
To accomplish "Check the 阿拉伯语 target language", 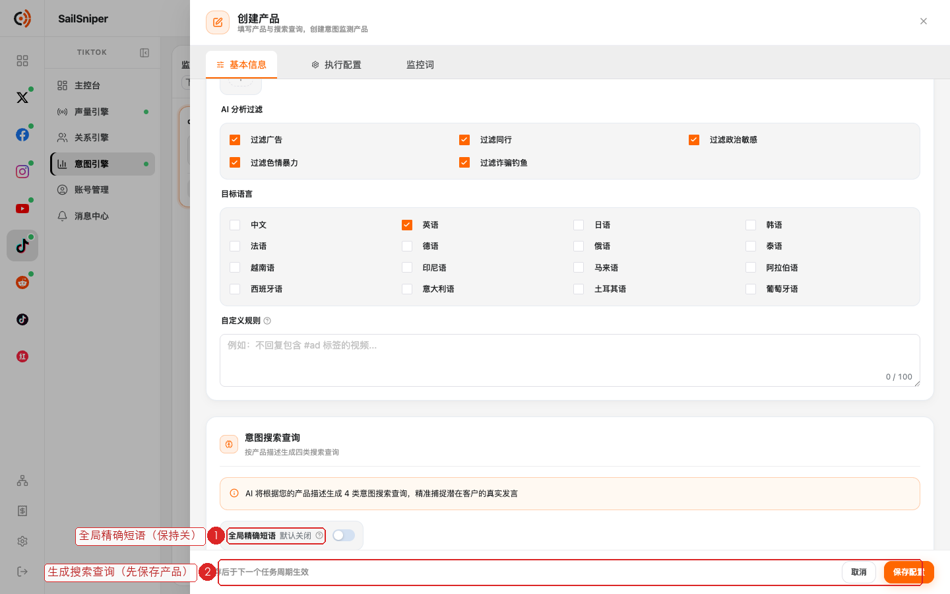I will tap(751, 268).
